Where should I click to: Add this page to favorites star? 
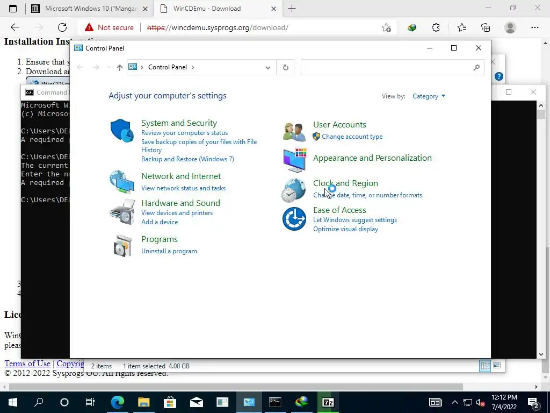coord(386,27)
